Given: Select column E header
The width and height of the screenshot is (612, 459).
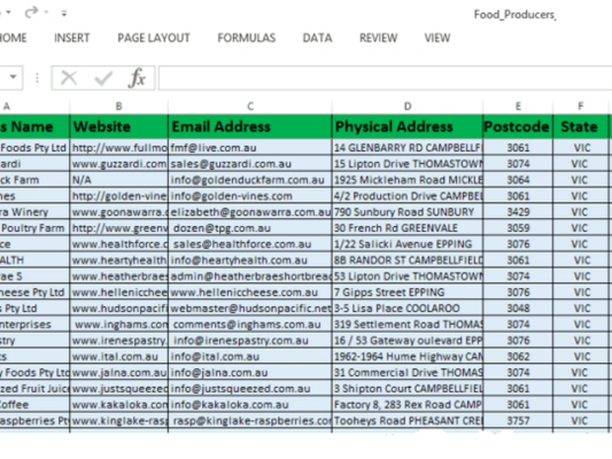Looking at the screenshot, I should pos(518,106).
